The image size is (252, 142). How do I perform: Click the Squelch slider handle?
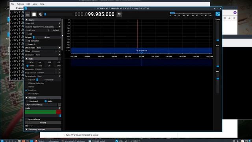[x=37, y=80]
